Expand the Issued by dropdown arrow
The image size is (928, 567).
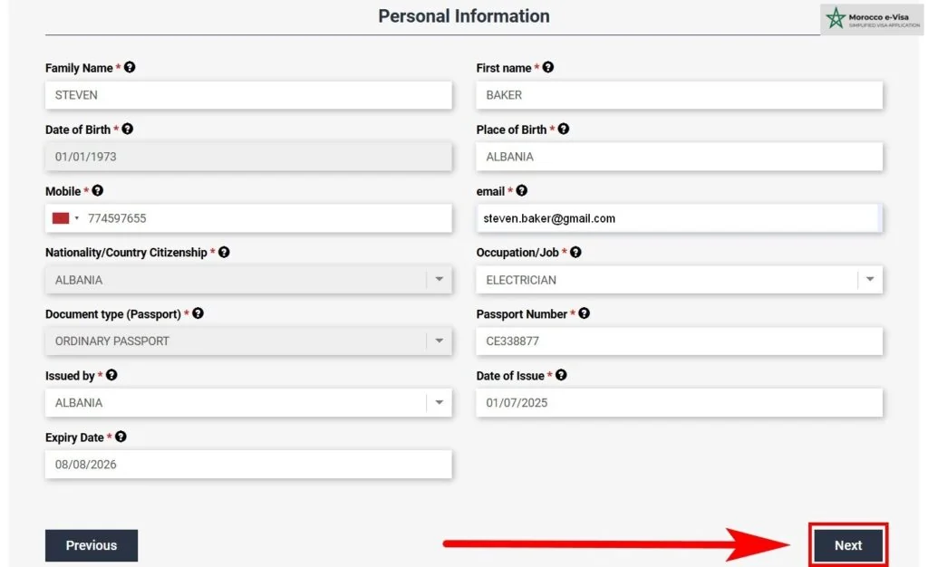point(439,402)
